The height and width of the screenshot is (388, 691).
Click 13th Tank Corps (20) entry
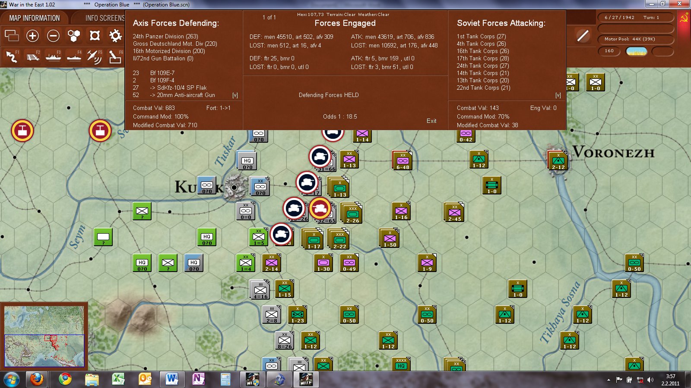[483, 80]
